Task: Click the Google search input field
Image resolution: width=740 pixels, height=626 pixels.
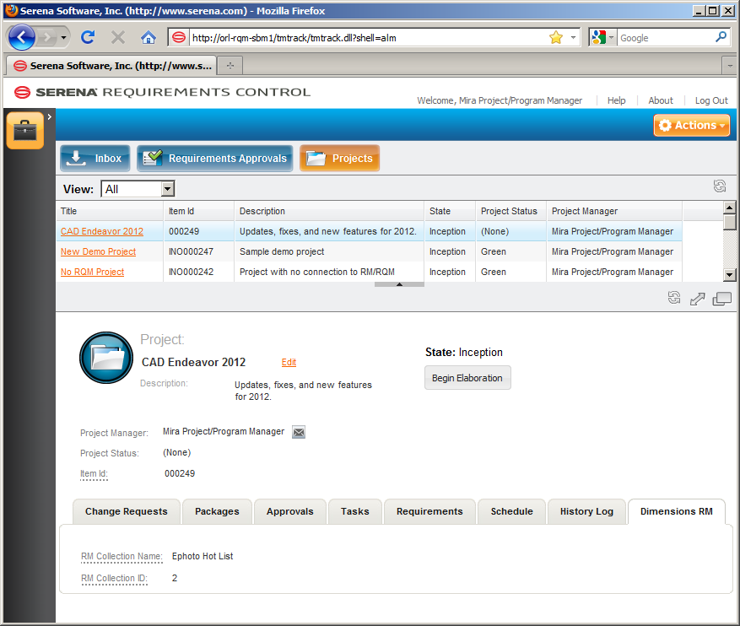Action: (x=666, y=38)
